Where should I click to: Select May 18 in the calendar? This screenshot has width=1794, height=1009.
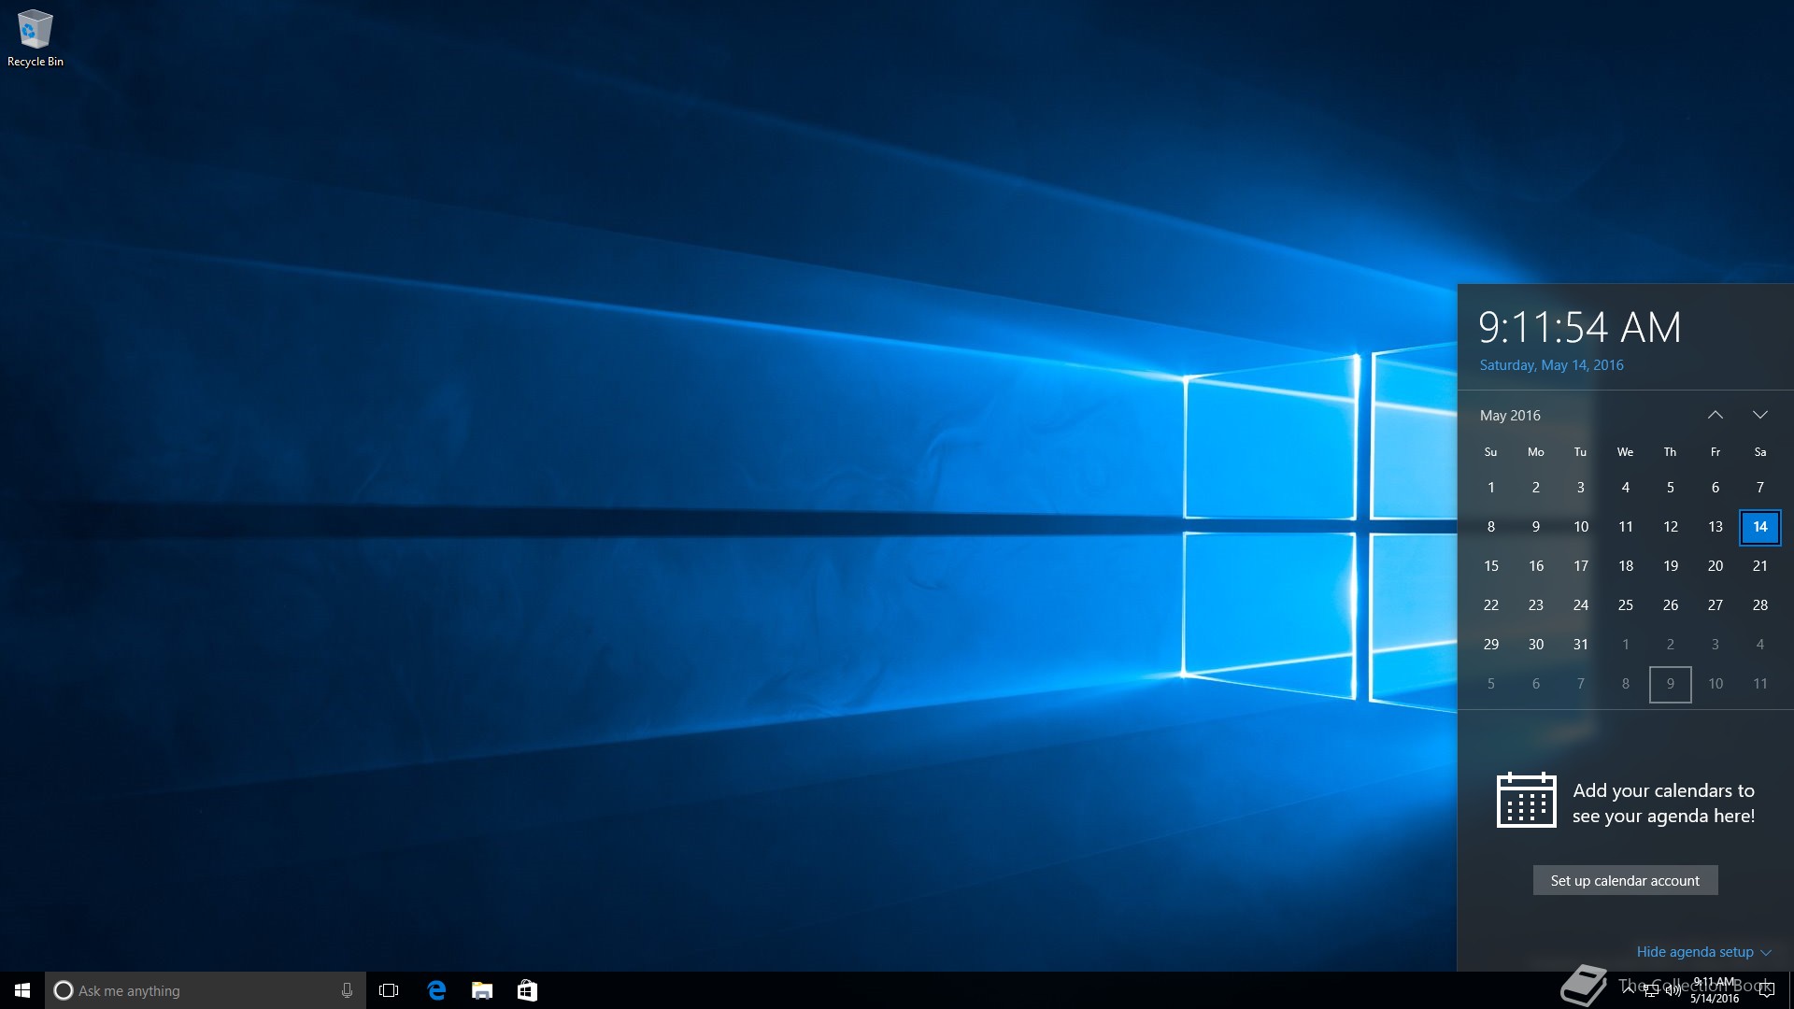pyautogui.click(x=1626, y=566)
